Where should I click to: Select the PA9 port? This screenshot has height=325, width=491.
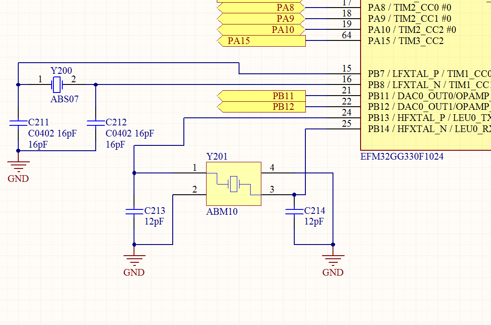[x=261, y=19]
